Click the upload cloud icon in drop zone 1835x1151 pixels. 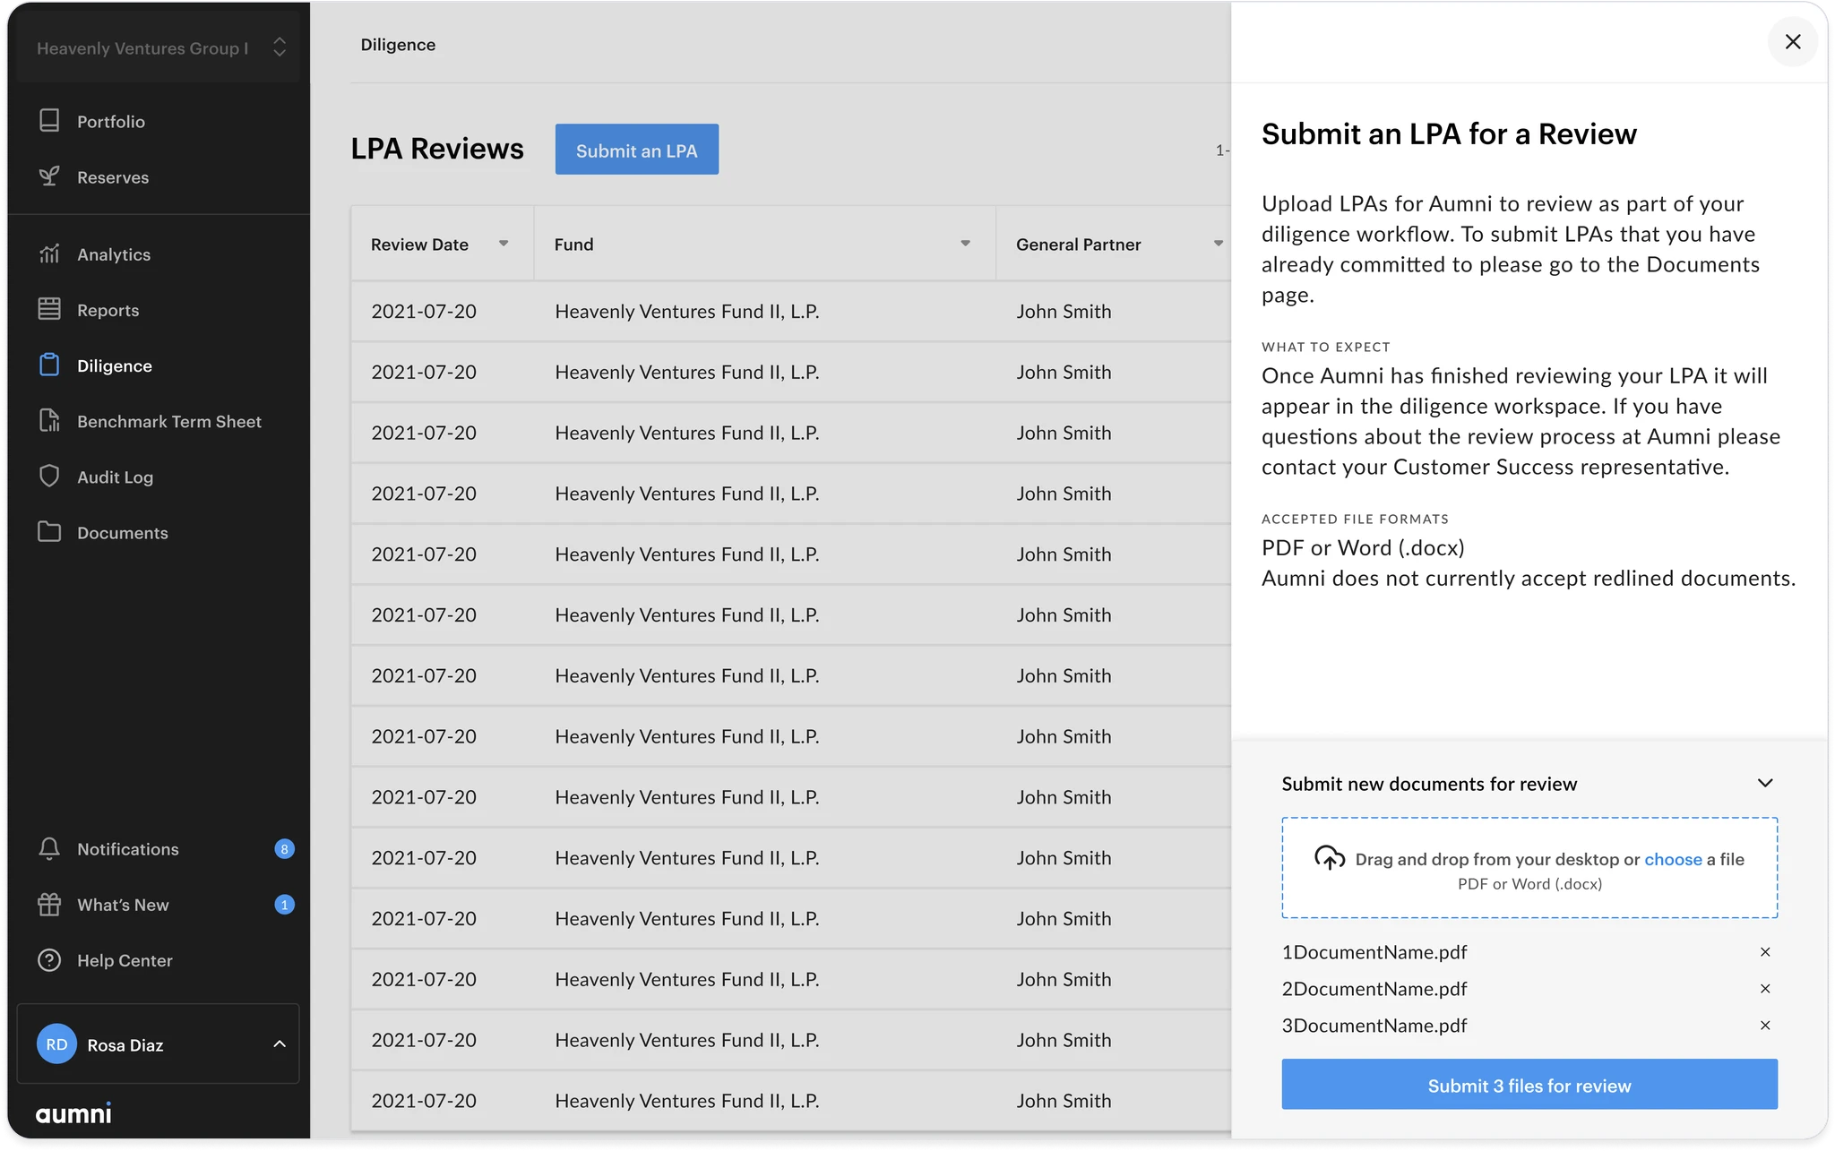coord(1330,858)
